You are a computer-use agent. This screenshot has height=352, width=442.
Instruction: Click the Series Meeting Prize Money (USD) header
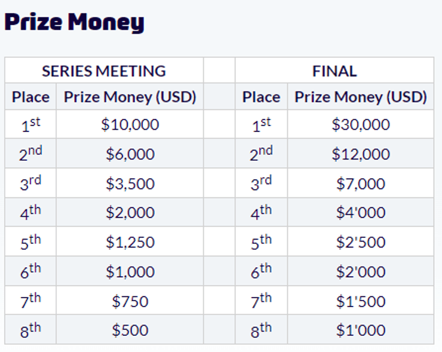[130, 97]
